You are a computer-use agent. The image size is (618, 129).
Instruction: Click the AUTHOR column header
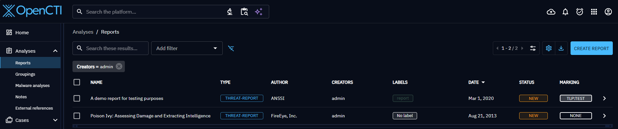tap(279, 82)
